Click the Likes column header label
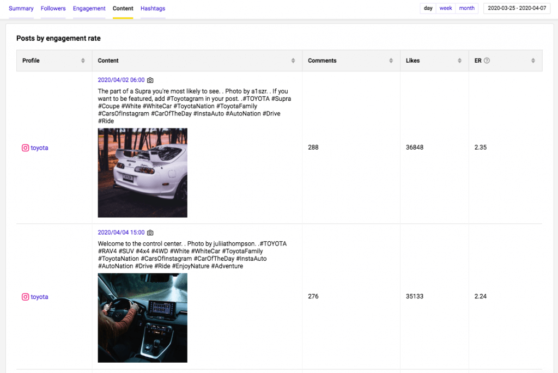This screenshot has height=373, width=558. pyautogui.click(x=413, y=60)
